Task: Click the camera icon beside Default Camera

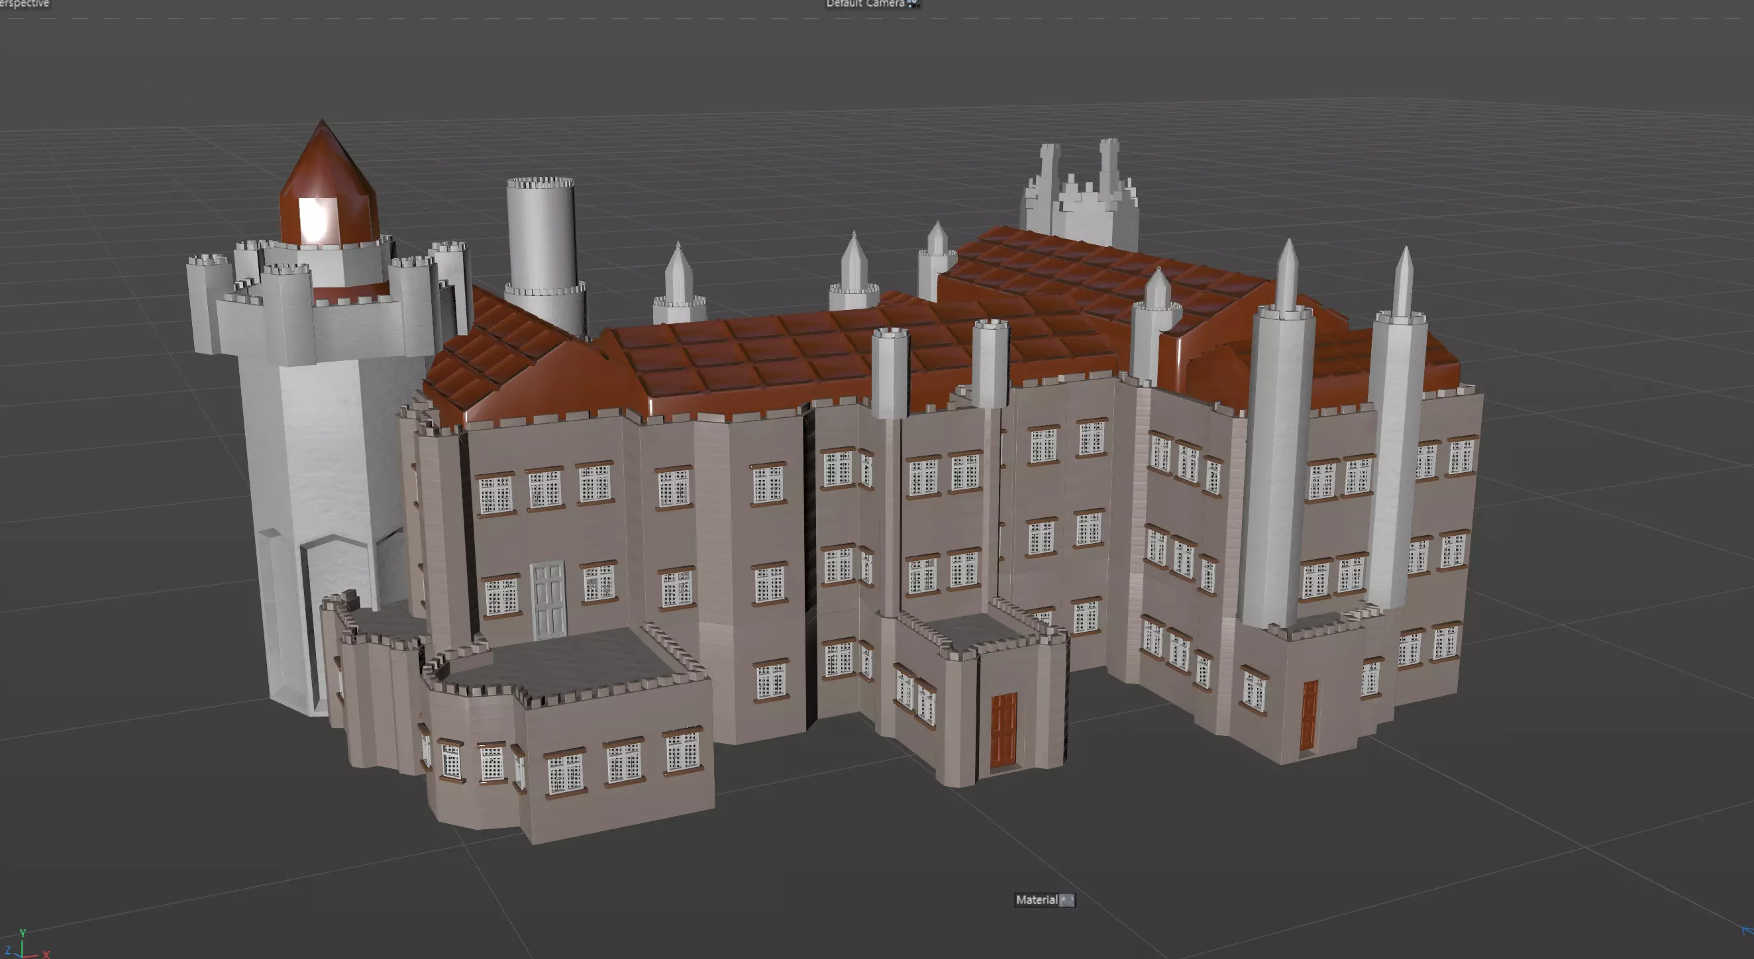Action: 913,3
